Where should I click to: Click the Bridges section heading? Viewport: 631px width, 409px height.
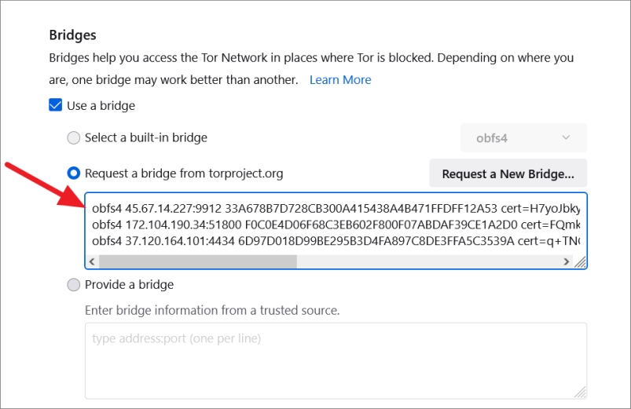pos(72,35)
